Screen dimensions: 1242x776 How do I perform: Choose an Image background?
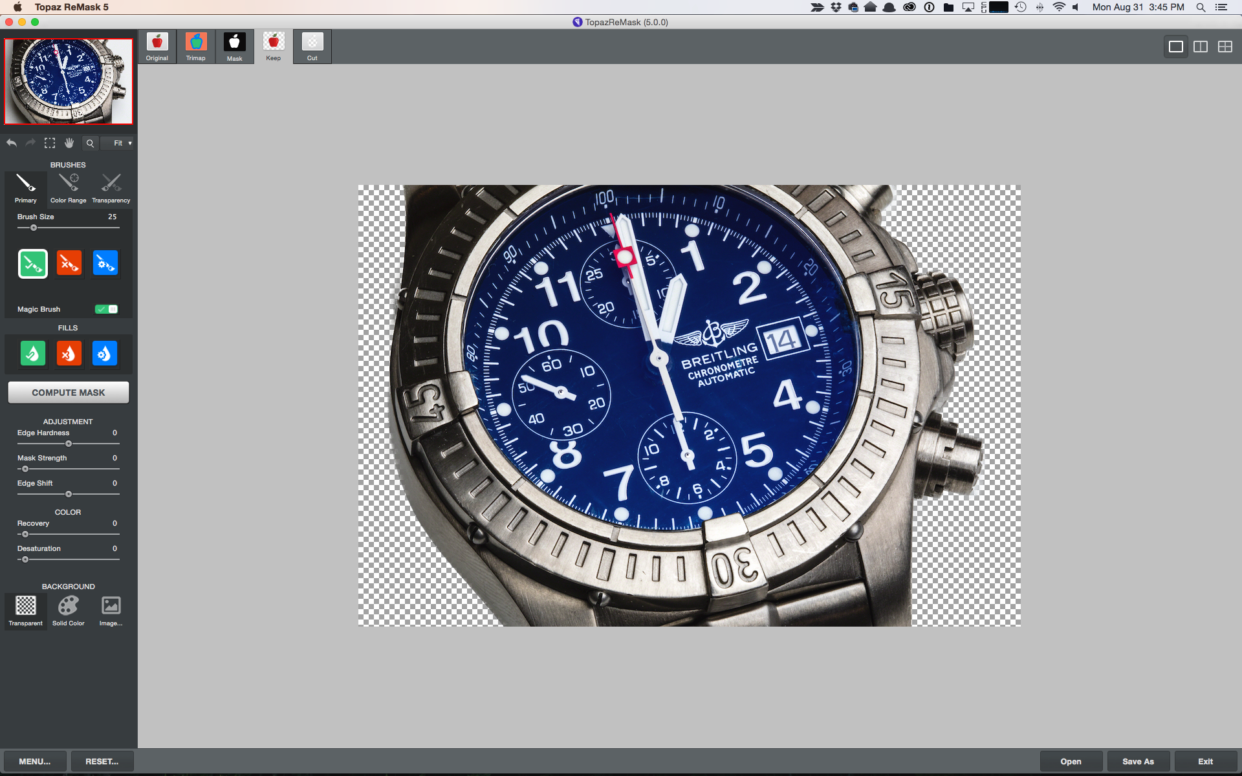111,611
